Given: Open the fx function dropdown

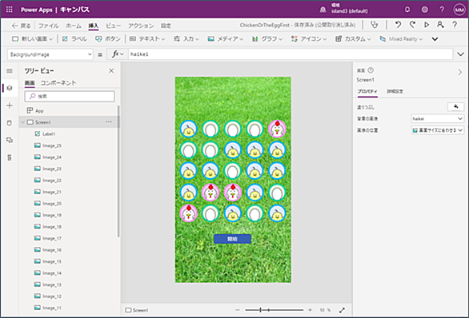Looking at the screenshot, I should click(117, 54).
